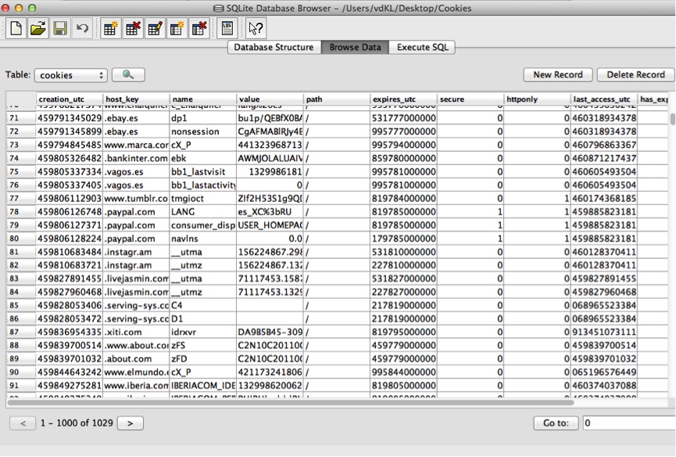676x457 pixels.
Task: Click the Delete Record button
Action: tap(635, 74)
